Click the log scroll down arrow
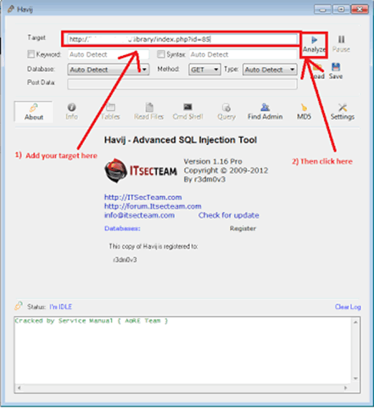 (x=356, y=379)
